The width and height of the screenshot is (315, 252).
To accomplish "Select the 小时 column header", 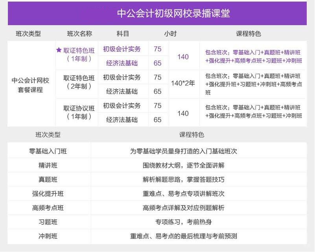I will coord(170,33).
